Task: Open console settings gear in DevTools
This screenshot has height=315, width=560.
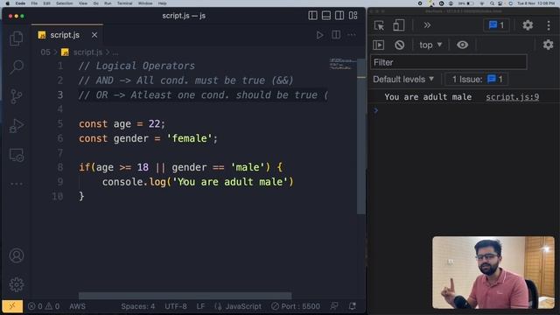Action: [548, 45]
